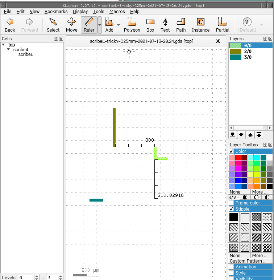Open the Bookmarks menu
Image resolution: width=274 pixels, height=280 pixels.
[x=56, y=12]
